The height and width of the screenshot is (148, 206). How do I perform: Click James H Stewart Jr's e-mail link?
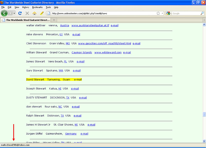tap(91, 125)
